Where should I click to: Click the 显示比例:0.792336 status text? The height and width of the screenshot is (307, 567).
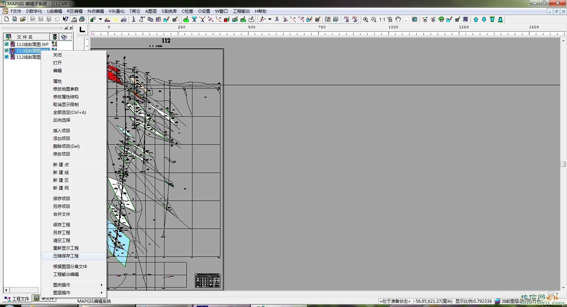point(473,301)
